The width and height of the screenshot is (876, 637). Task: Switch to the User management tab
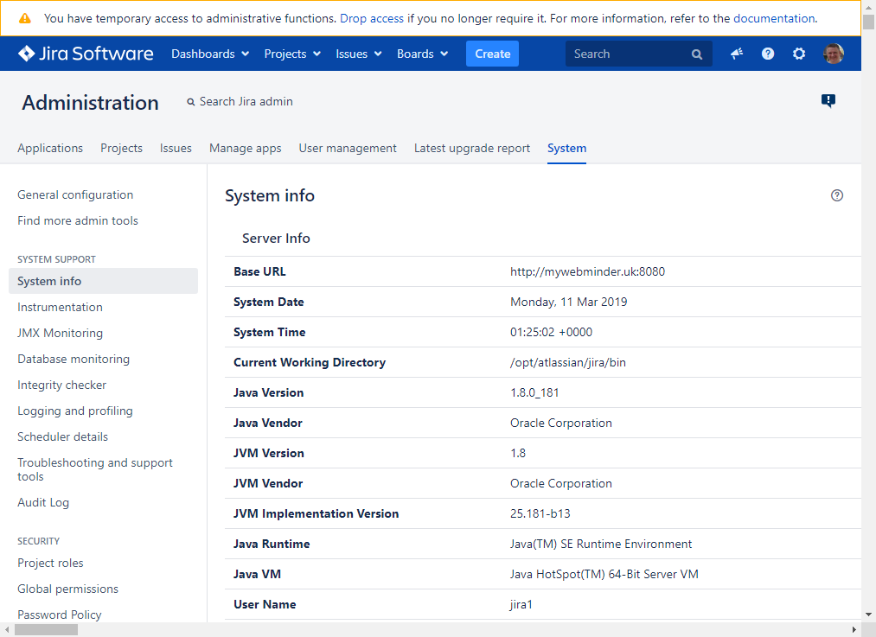pyautogui.click(x=348, y=148)
